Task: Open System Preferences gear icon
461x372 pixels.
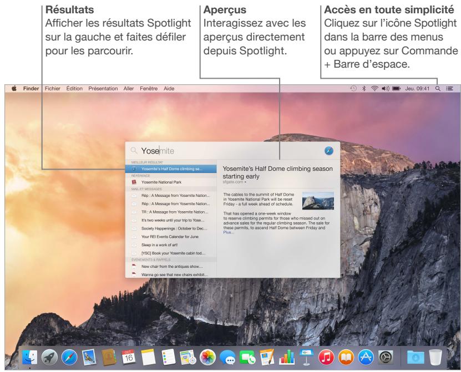Action: [x=386, y=357]
